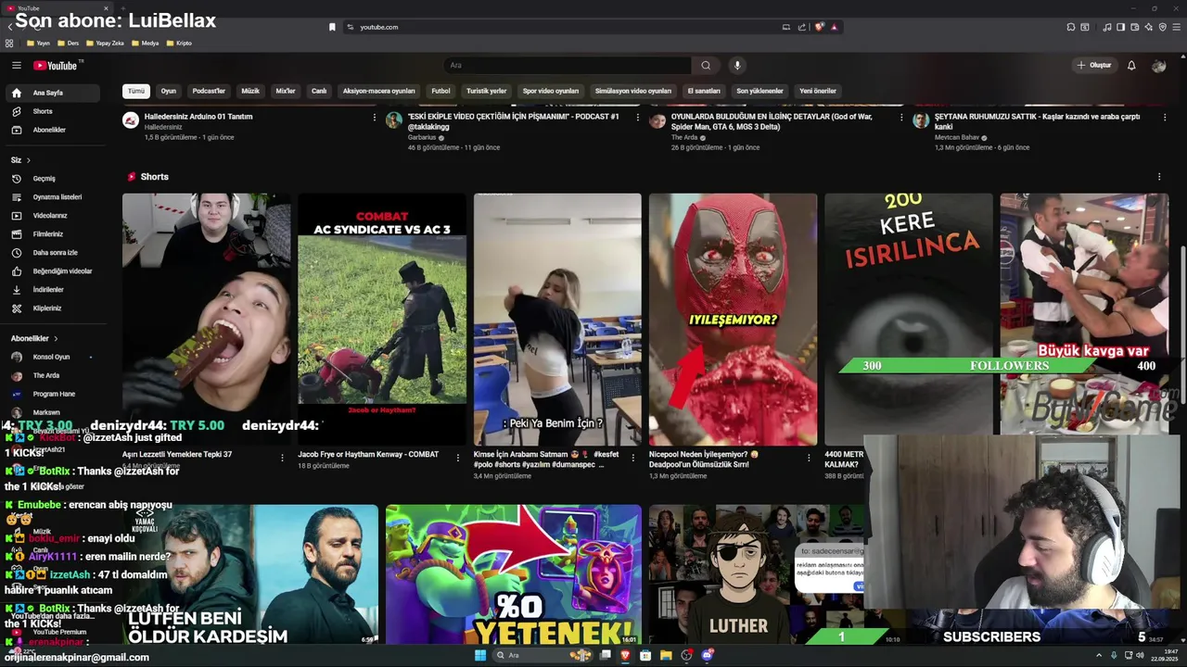
Task: Click the bookmark icon in address bar
Action: [x=332, y=27]
